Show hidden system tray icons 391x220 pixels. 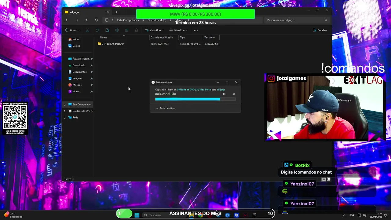pyautogui.click(x=344, y=215)
